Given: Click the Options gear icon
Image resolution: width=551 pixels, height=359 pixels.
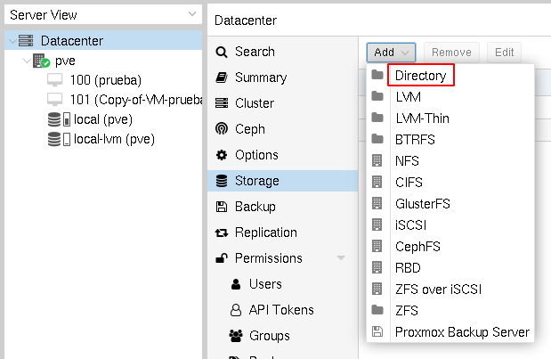Looking at the screenshot, I should [x=222, y=155].
